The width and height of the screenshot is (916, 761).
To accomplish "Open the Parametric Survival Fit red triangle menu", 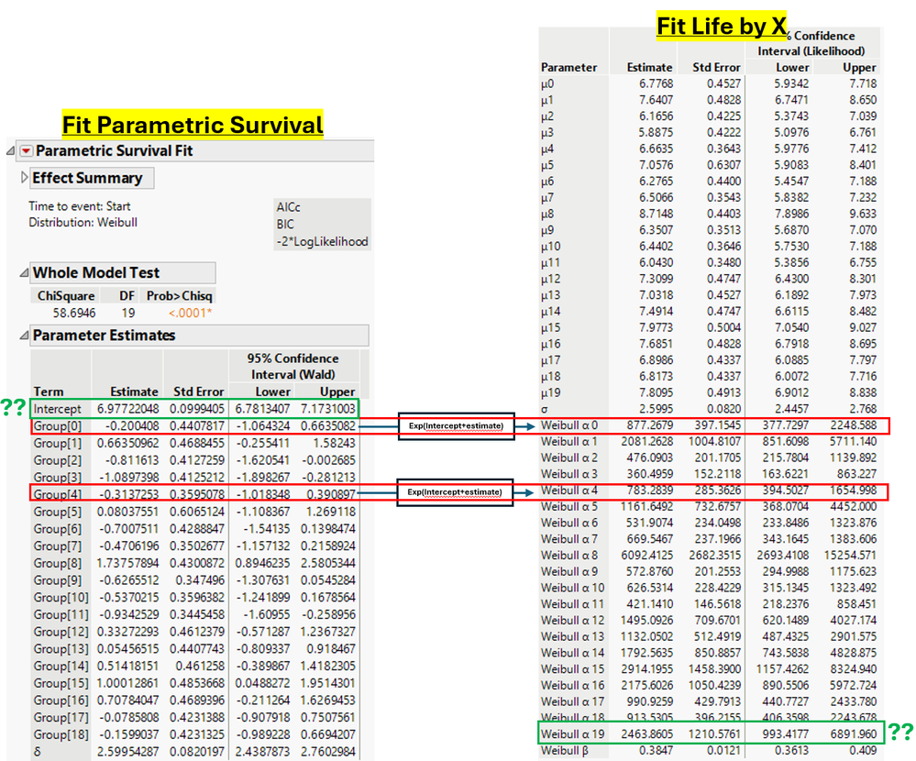I will [x=27, y=151].
